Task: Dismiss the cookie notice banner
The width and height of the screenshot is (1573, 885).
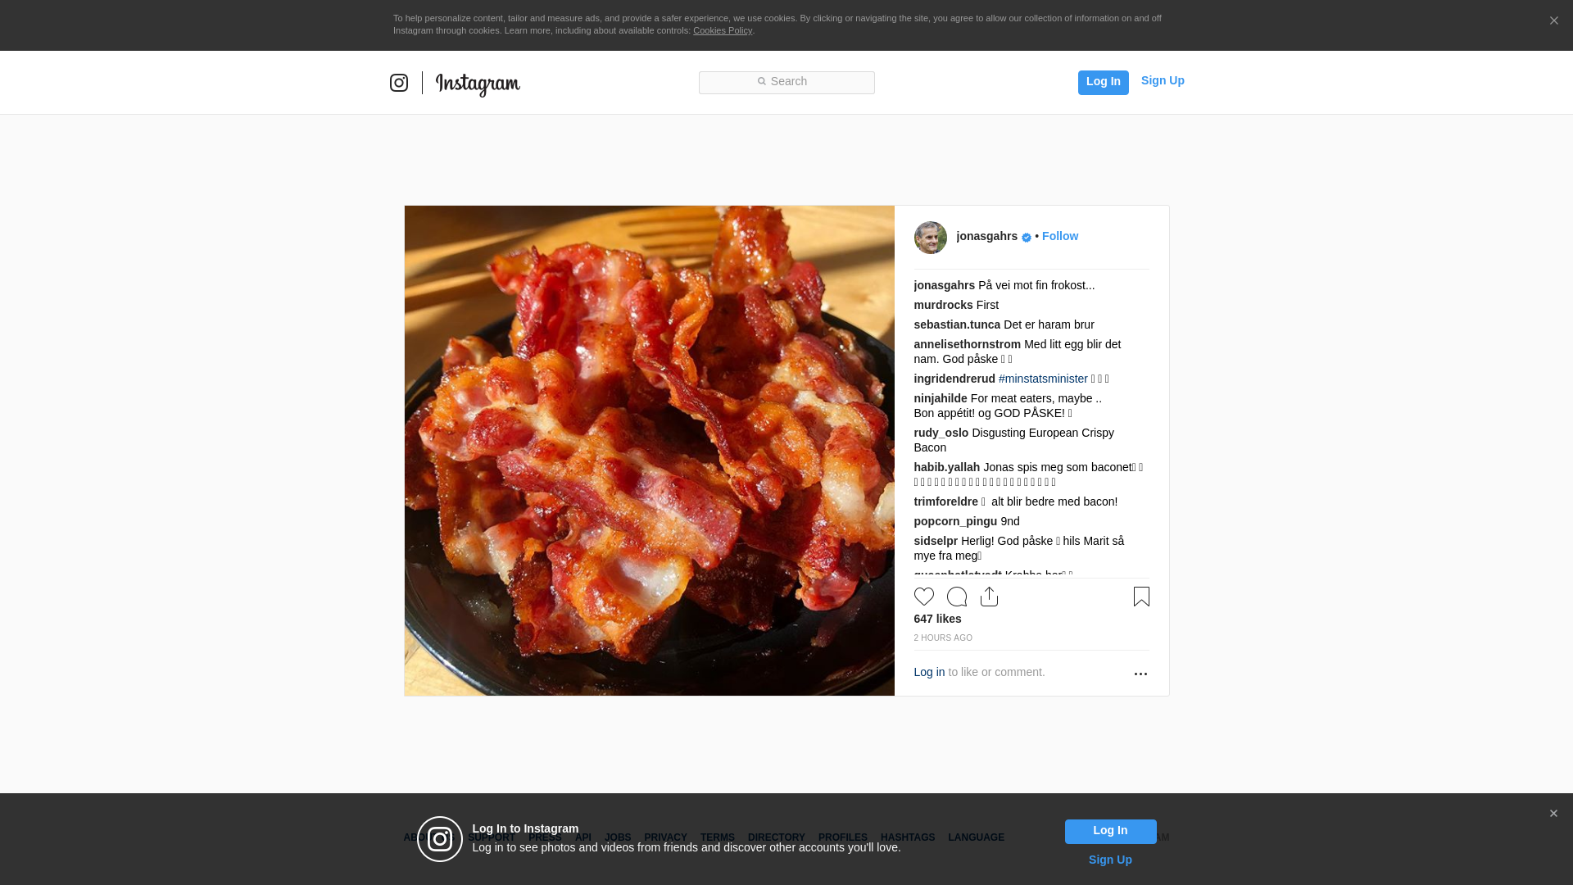Action: 1553,21
